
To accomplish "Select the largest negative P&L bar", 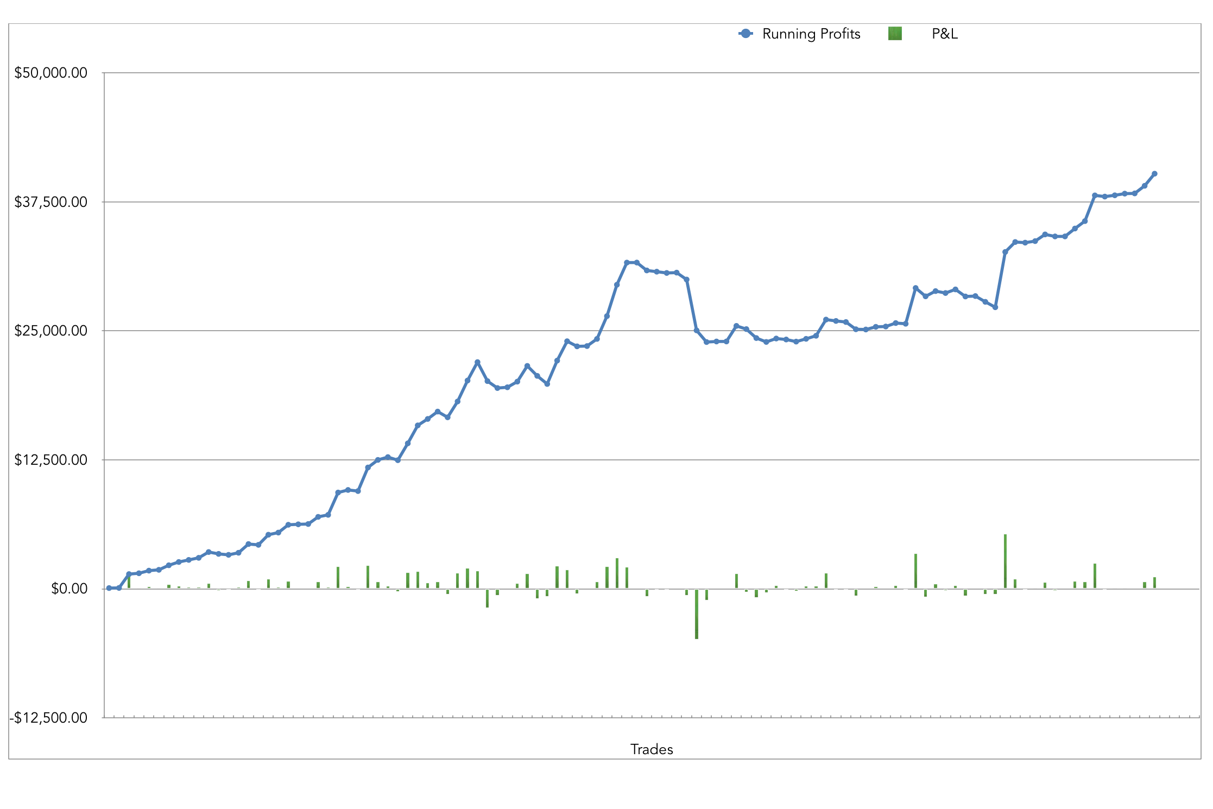I will tap(697, 614).
